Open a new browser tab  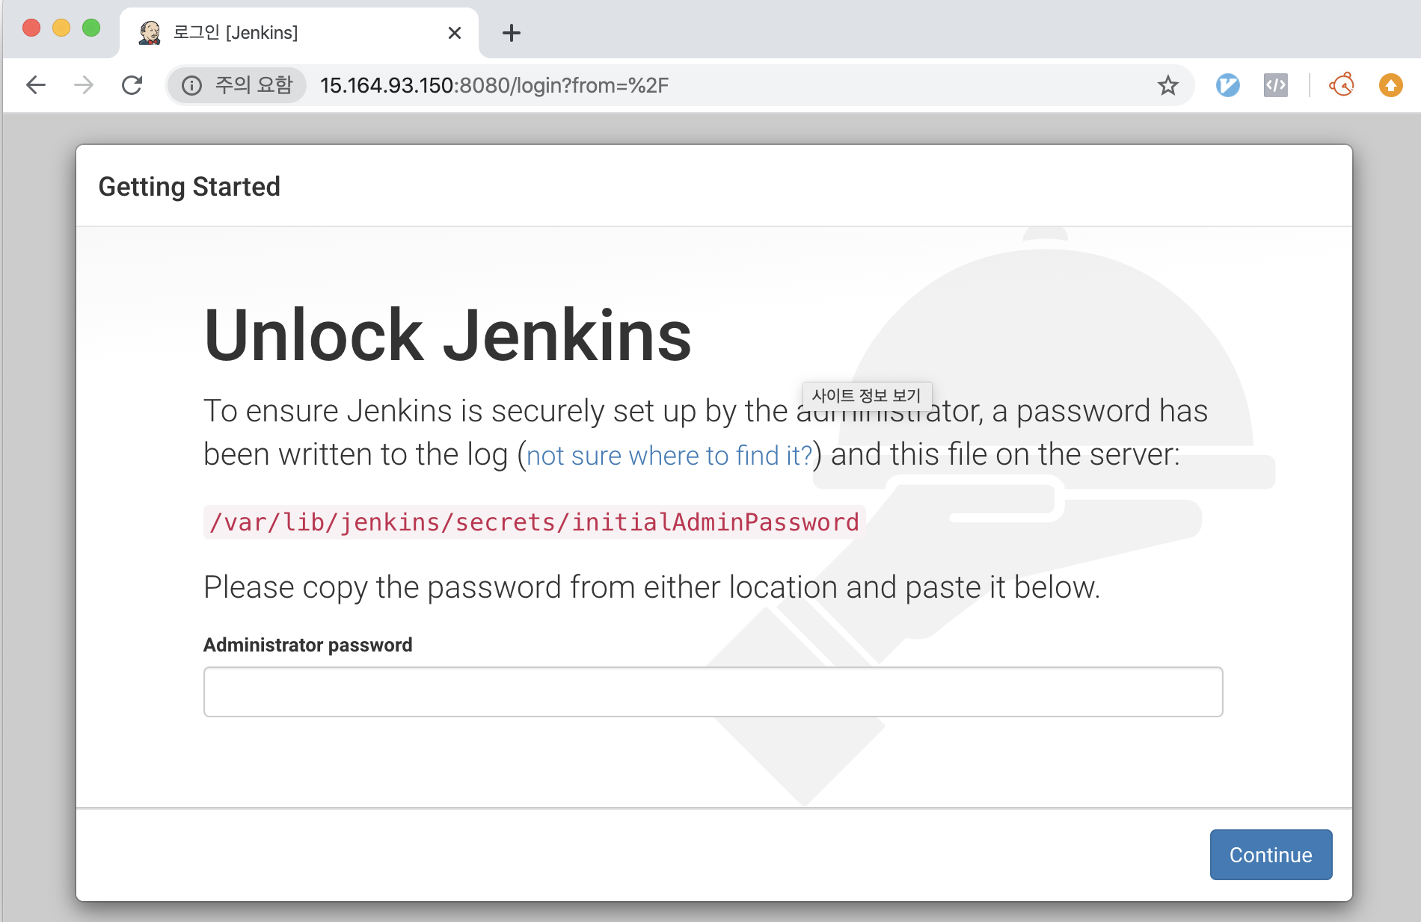512,33
